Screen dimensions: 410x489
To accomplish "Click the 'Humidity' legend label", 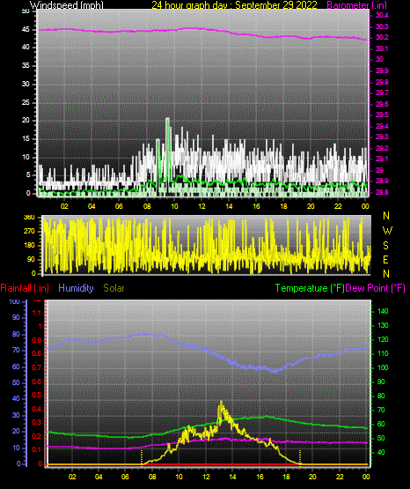I will pyautogui.click(x=76, y=288).
